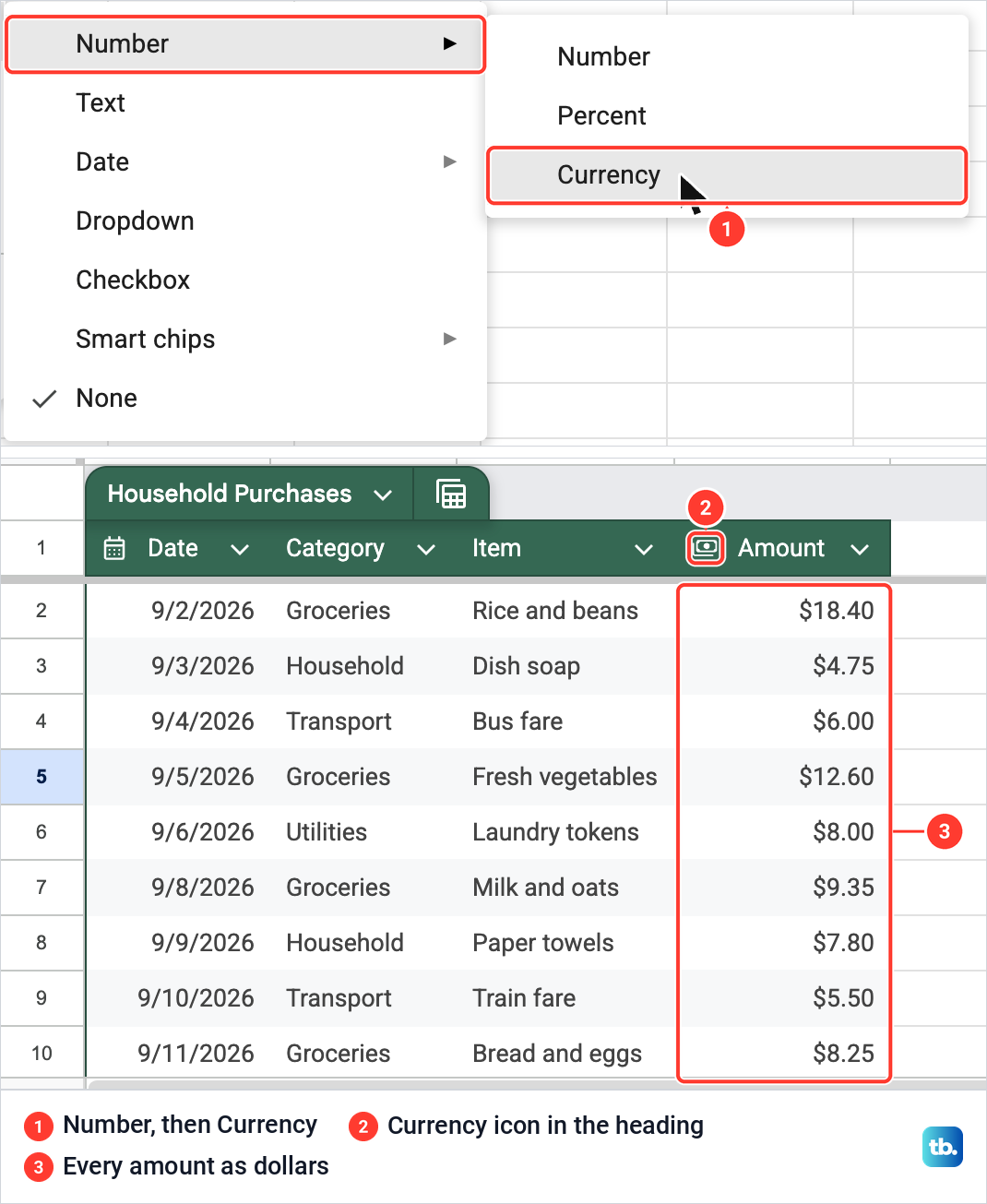Click the Laundry tokens cell
987x1204 pixels.
(567, 832)
